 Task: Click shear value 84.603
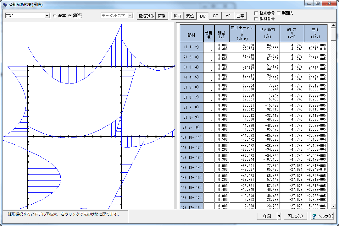click(273, 45)
